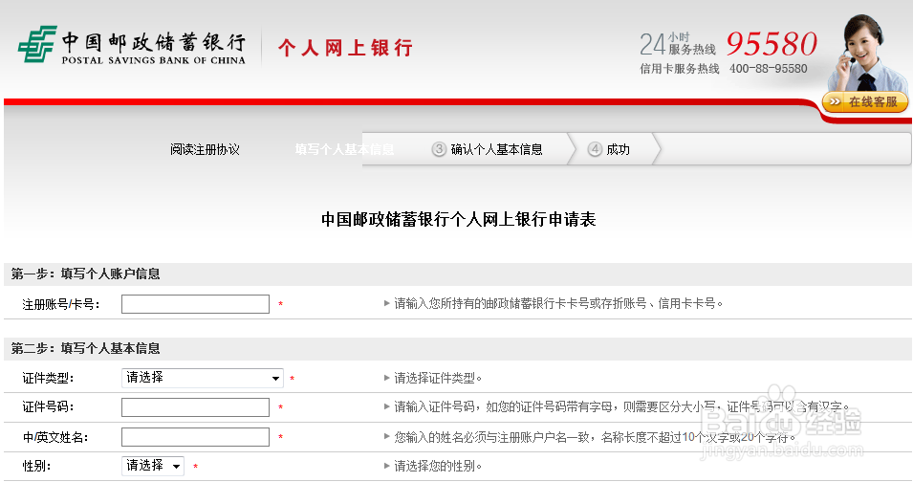Click the hint about 邮政储蓄银行卡卡号
The image size is (913, 482).
[x=558, y=303]
